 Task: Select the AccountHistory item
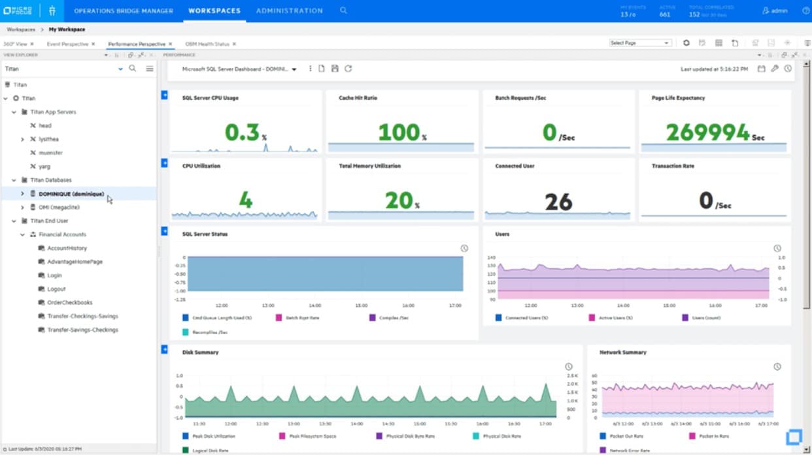[x=67, y=248]
